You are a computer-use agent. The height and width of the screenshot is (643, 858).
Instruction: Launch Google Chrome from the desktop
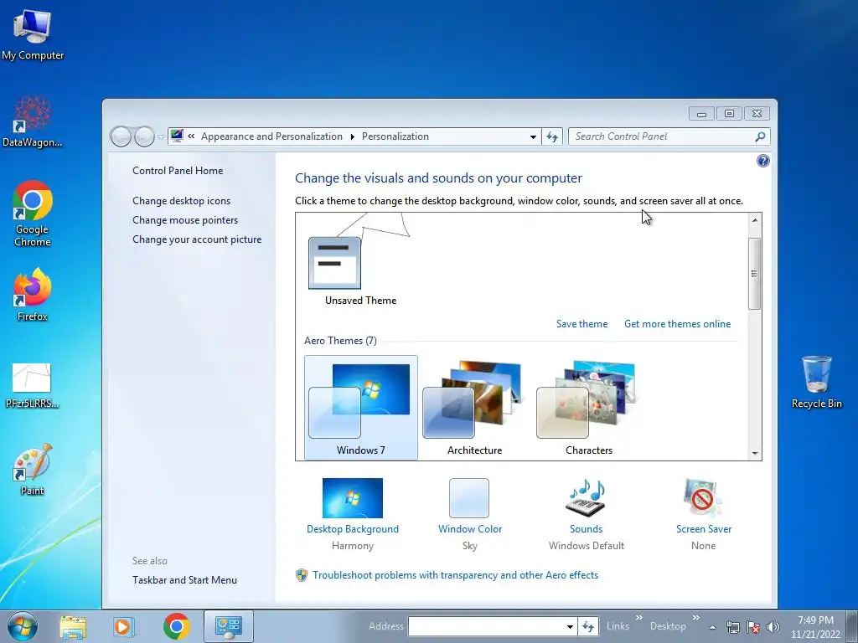33,213
